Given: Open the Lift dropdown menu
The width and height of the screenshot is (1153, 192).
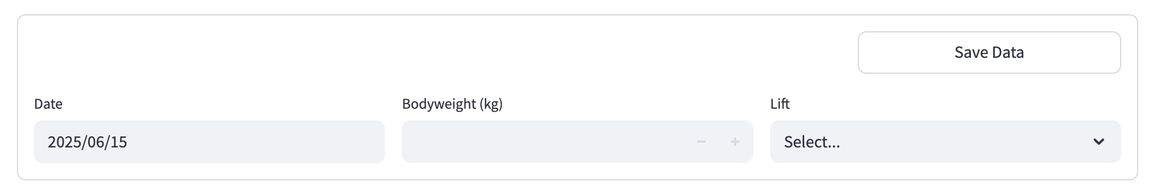Looking at the screenshot, I should [945, 142].
